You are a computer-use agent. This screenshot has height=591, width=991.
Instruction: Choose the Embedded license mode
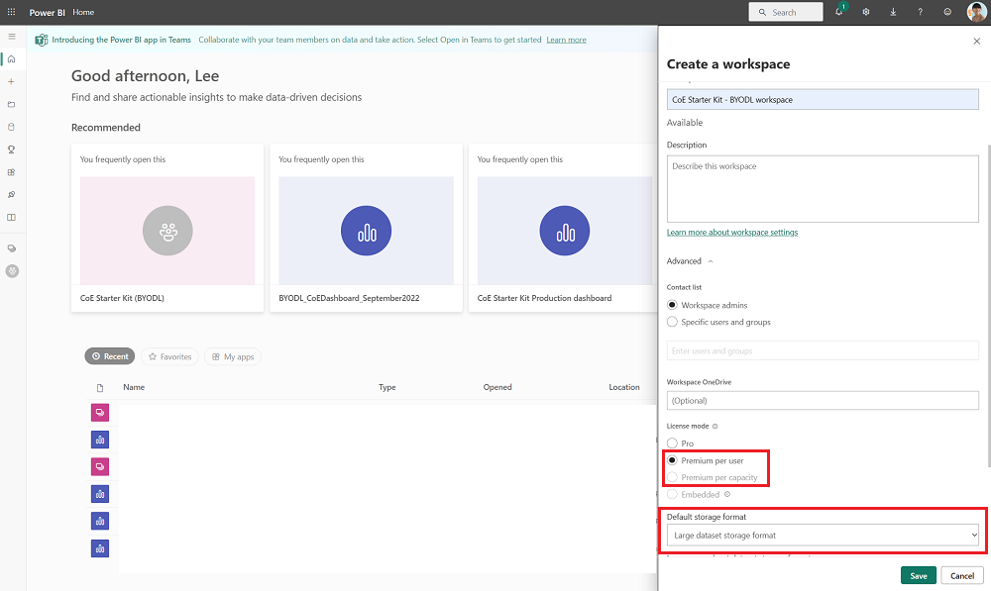pos(672,494)
